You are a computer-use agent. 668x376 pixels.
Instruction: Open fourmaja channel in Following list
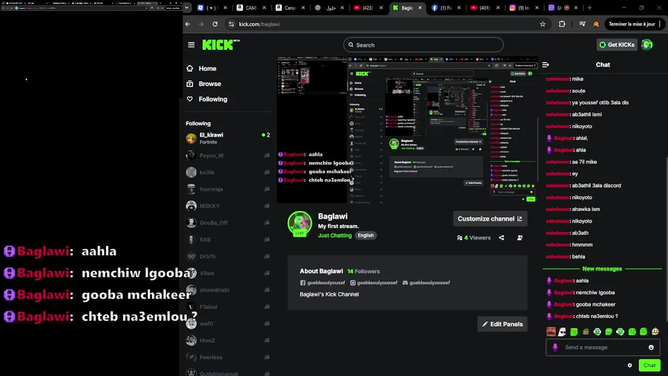point(228,189)
